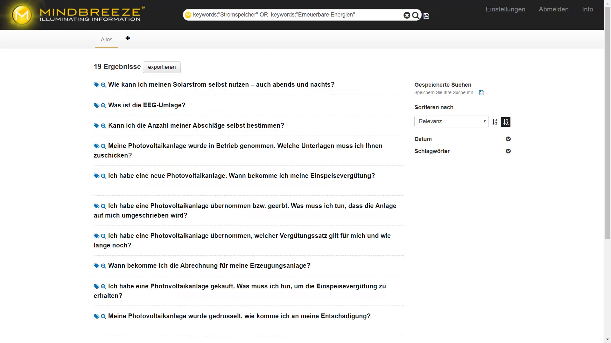Screen dimensions: 611x343
Task: Open the Relevanz sort dropdown
Action: 451,122
